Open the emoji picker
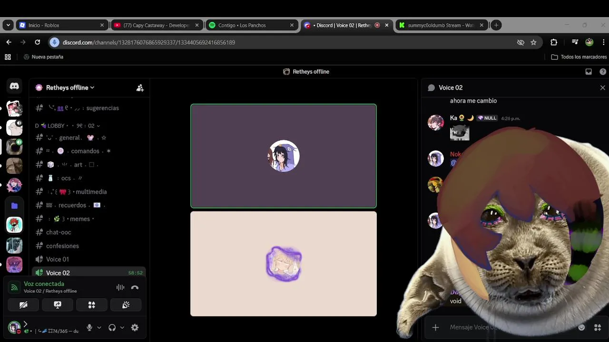Image resolution: width=609 pixels, height=342 pixels. coord(581,327)
